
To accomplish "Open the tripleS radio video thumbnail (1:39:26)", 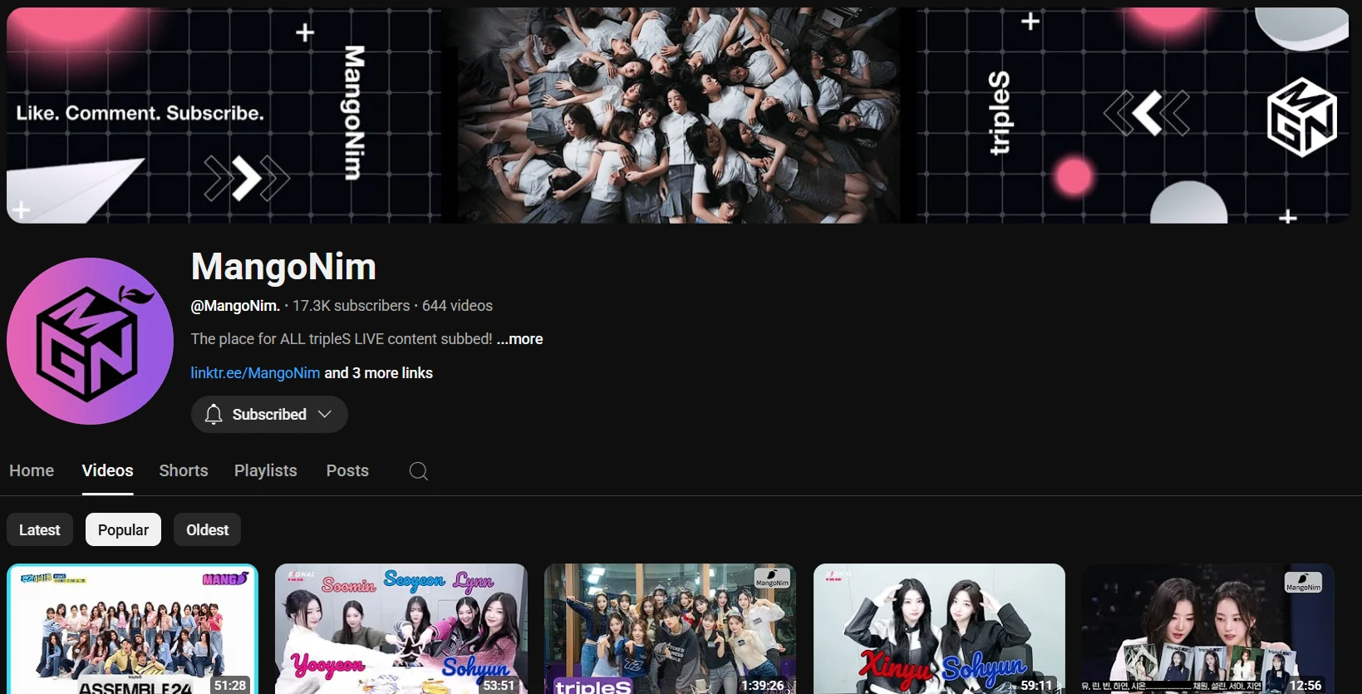I will 670,629.
